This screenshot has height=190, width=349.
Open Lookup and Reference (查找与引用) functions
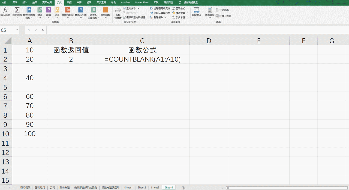click(81, 13)
